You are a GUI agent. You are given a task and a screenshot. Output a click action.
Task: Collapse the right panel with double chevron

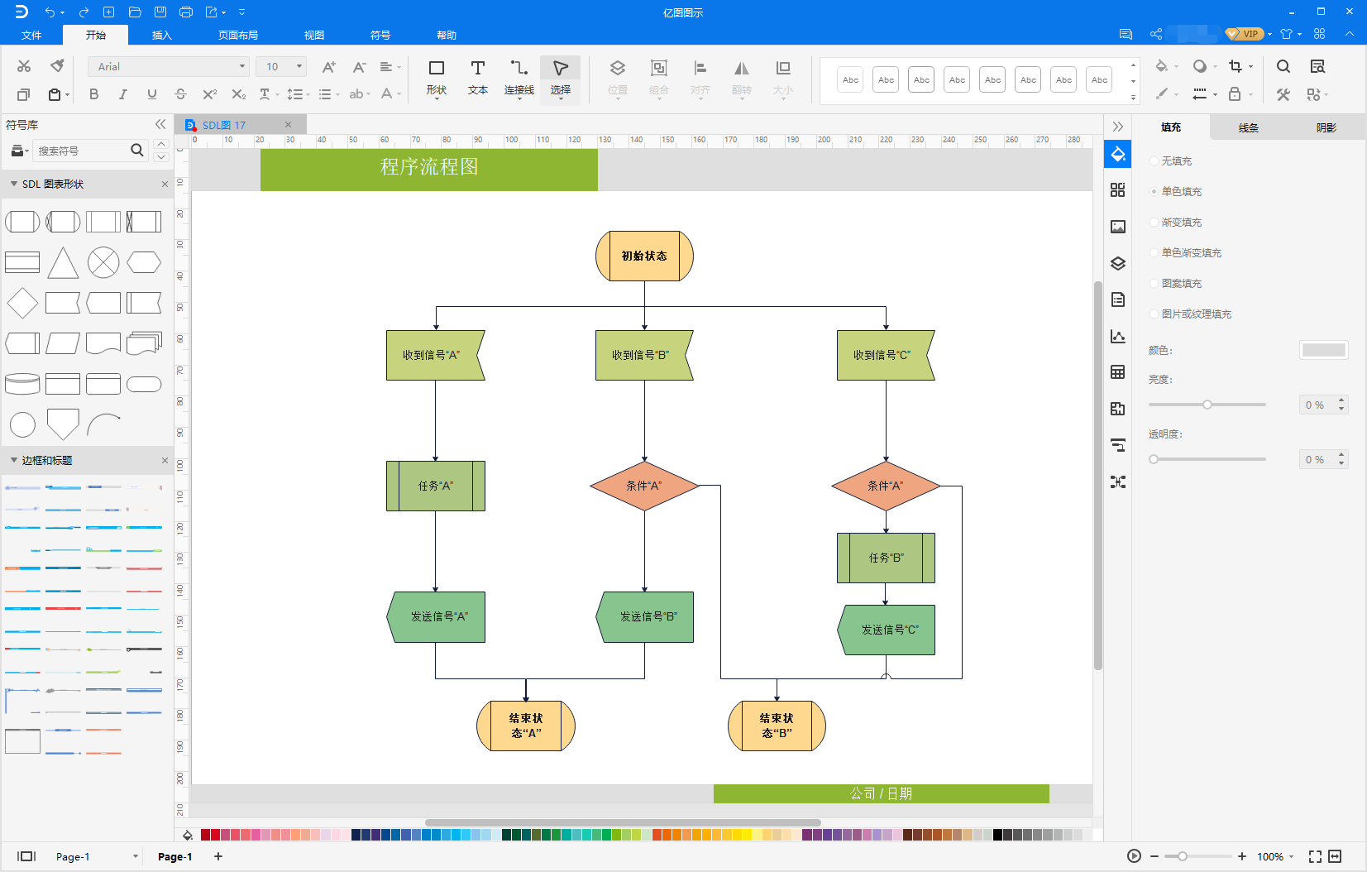coord(1118,127)
